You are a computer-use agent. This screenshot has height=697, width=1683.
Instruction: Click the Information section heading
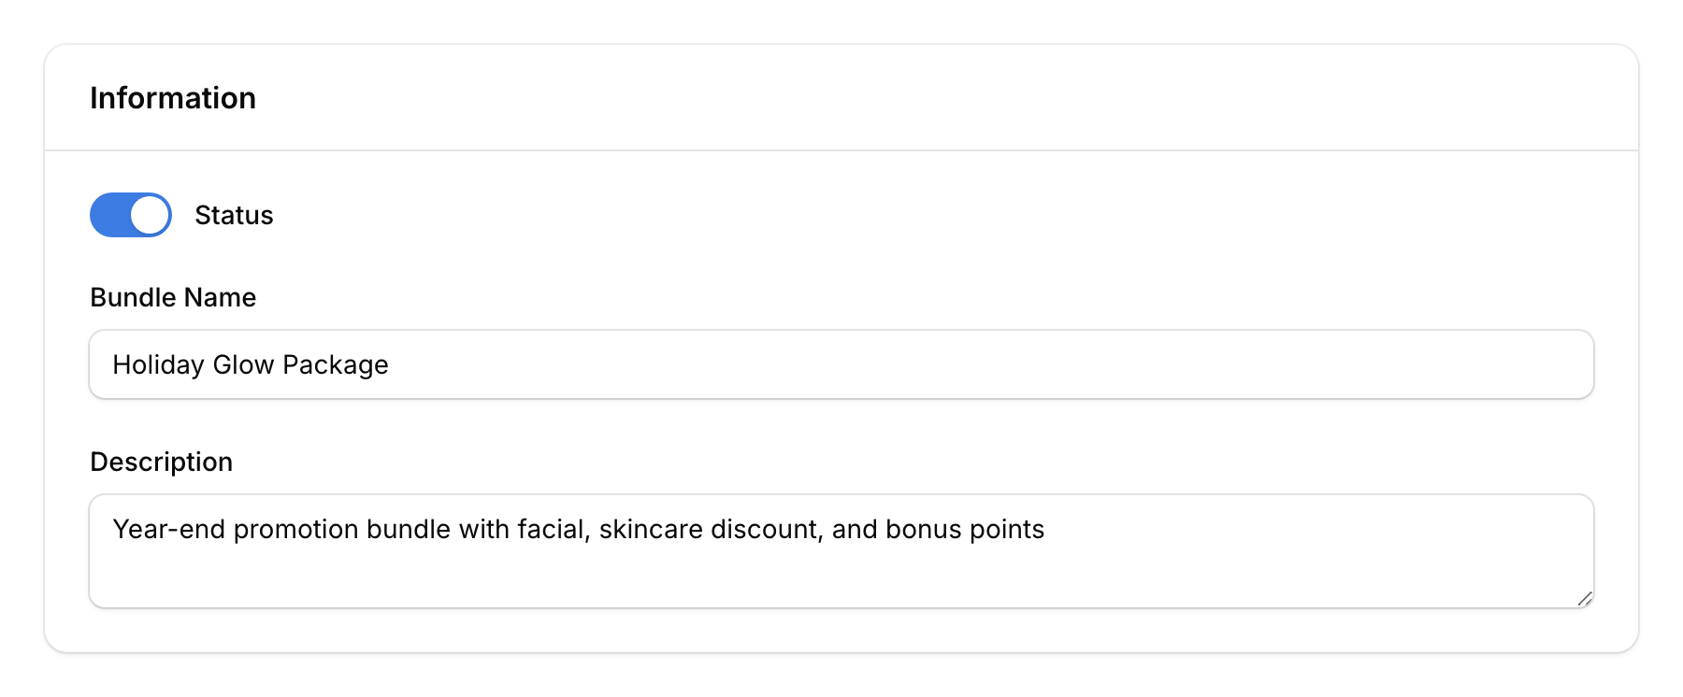coord(173,97)
